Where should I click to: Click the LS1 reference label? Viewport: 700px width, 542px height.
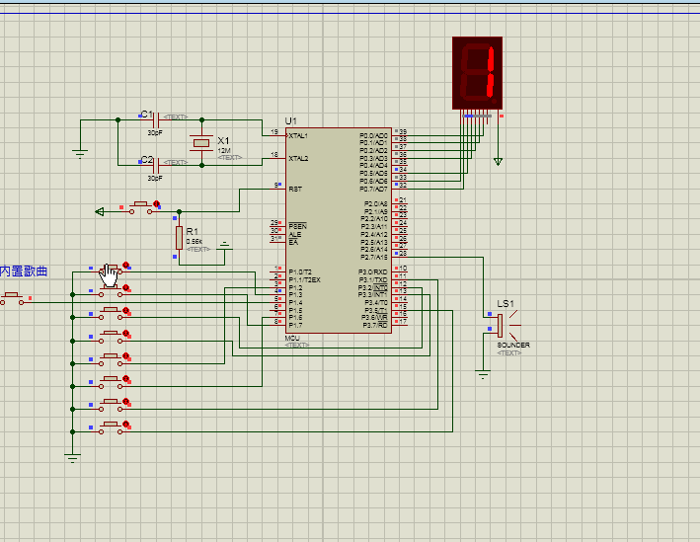pos(506,304)
